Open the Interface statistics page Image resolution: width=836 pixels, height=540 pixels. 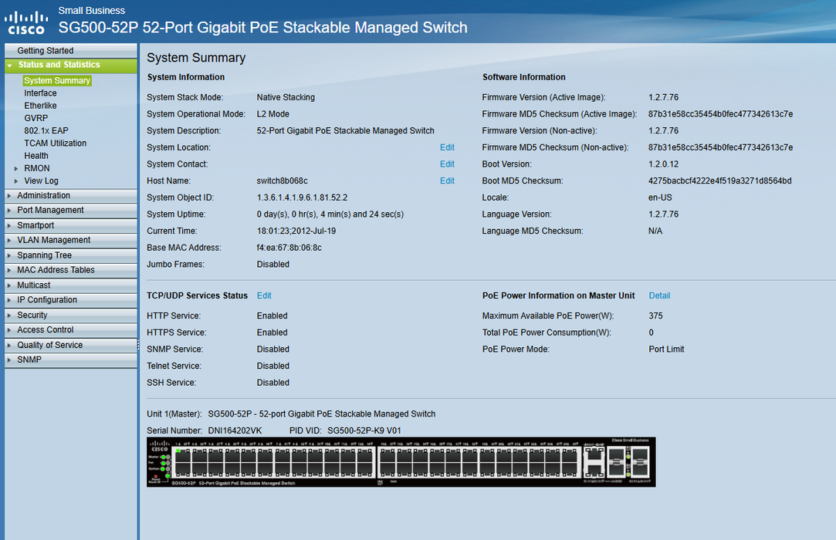point(40,93)
